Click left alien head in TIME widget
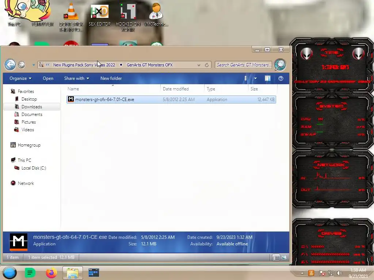374x280 pixels. coord(306,54)
